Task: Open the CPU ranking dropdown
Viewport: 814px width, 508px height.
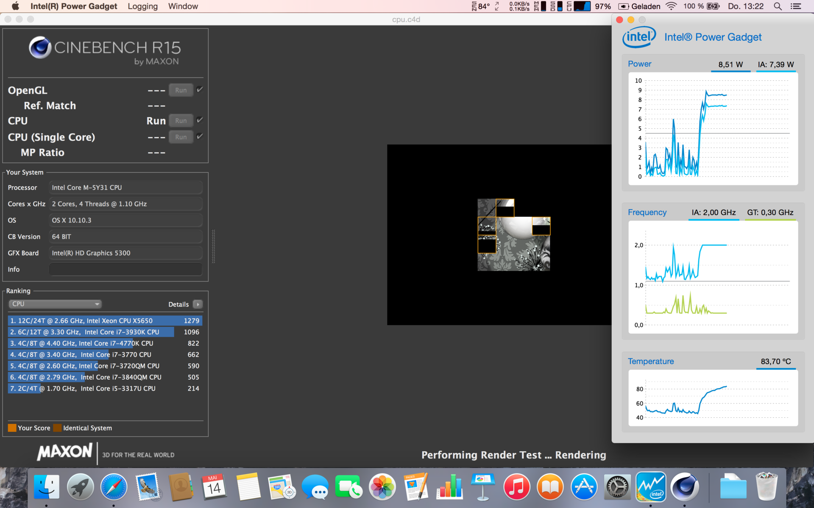Action: coord(55,304)
